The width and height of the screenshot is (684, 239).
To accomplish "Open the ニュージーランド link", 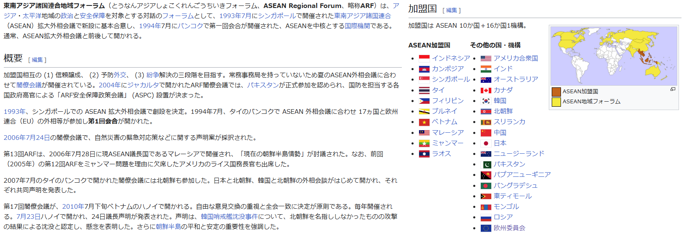I will pyautogui.click(x=519, y=154).
